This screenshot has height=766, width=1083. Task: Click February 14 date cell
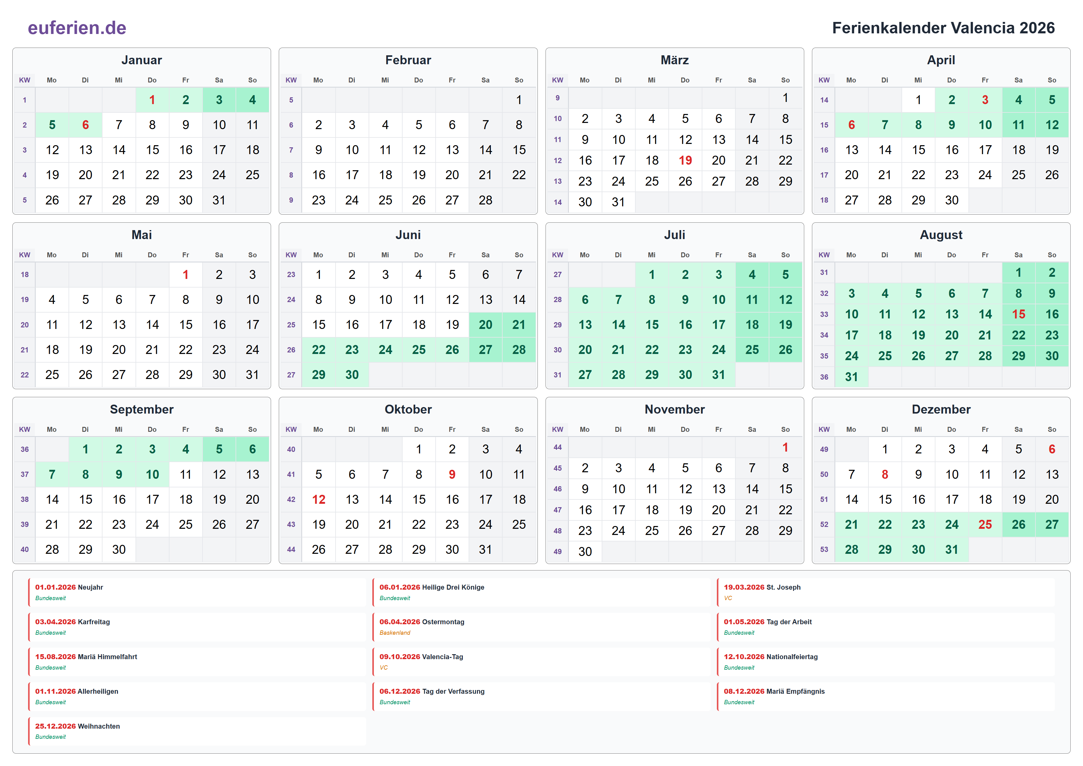tap(485, 150)
